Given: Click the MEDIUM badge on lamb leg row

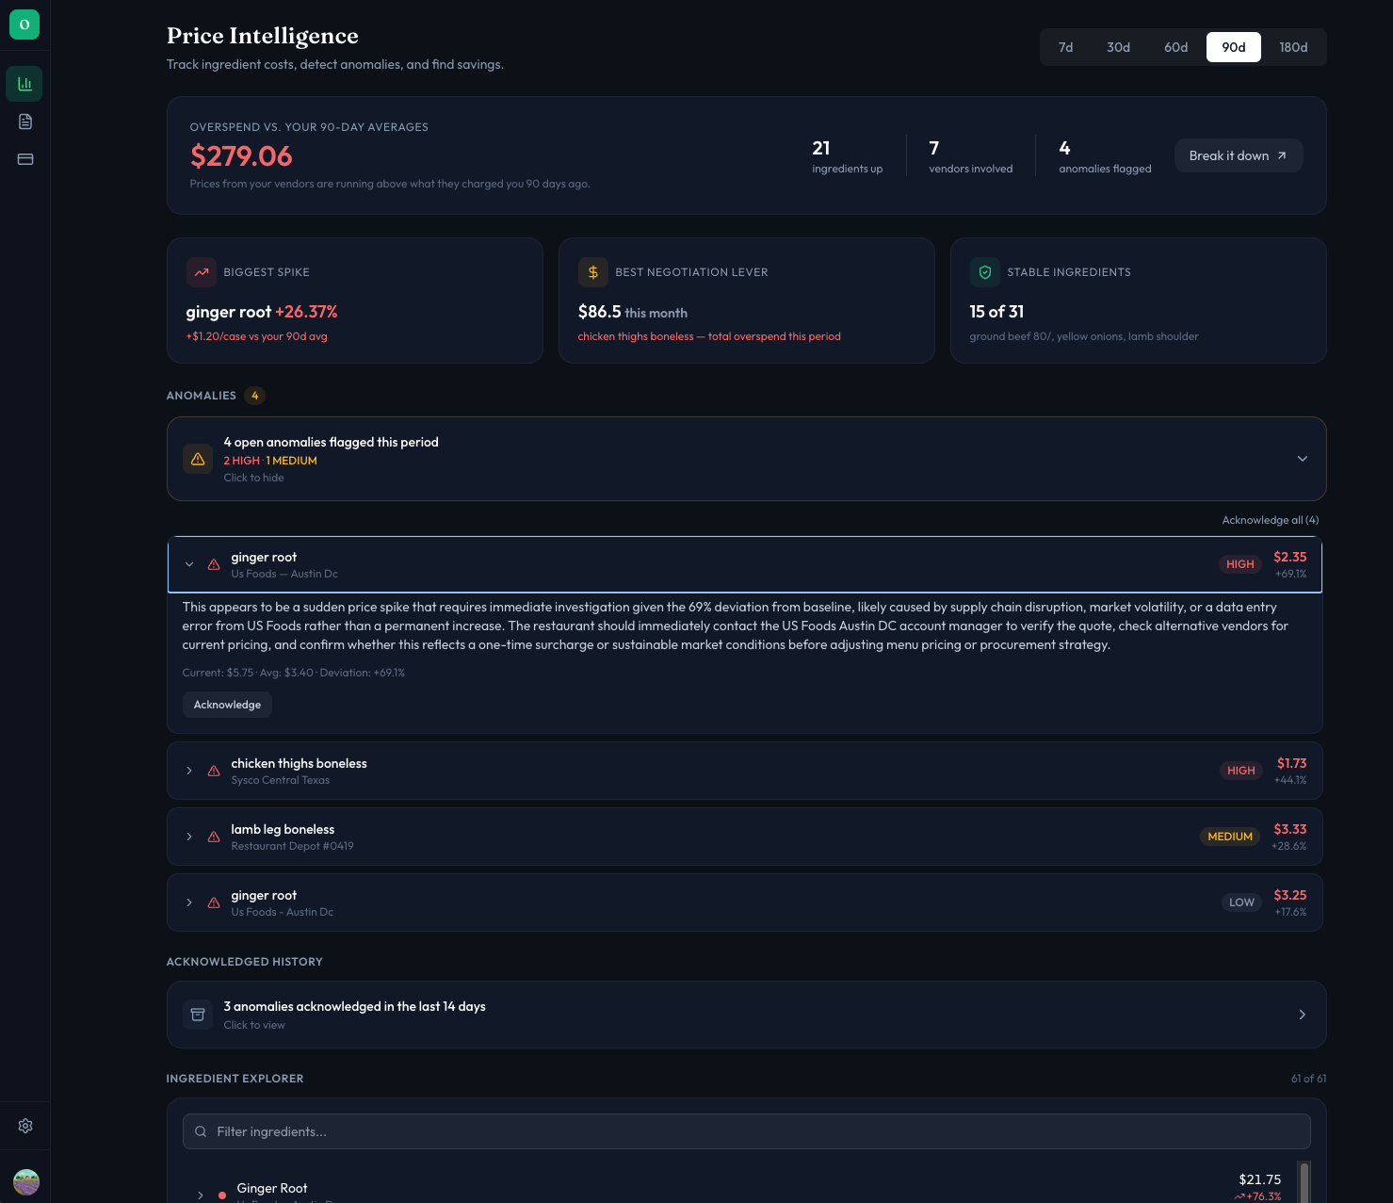Looking at the screenshot, I should point(1230,837).
